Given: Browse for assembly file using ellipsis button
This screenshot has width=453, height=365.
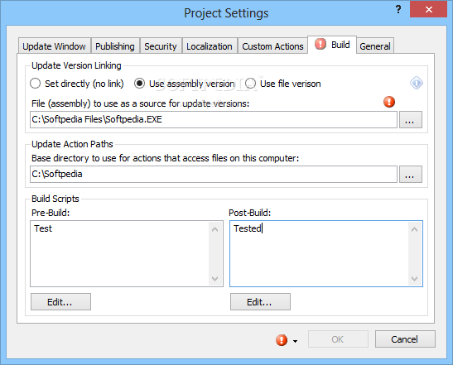Looking at the screenshot, I should 411,119.
